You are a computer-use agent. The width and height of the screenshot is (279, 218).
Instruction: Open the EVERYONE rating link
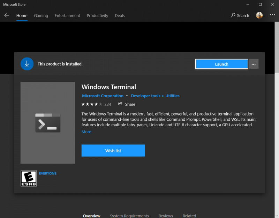point(48,173)
